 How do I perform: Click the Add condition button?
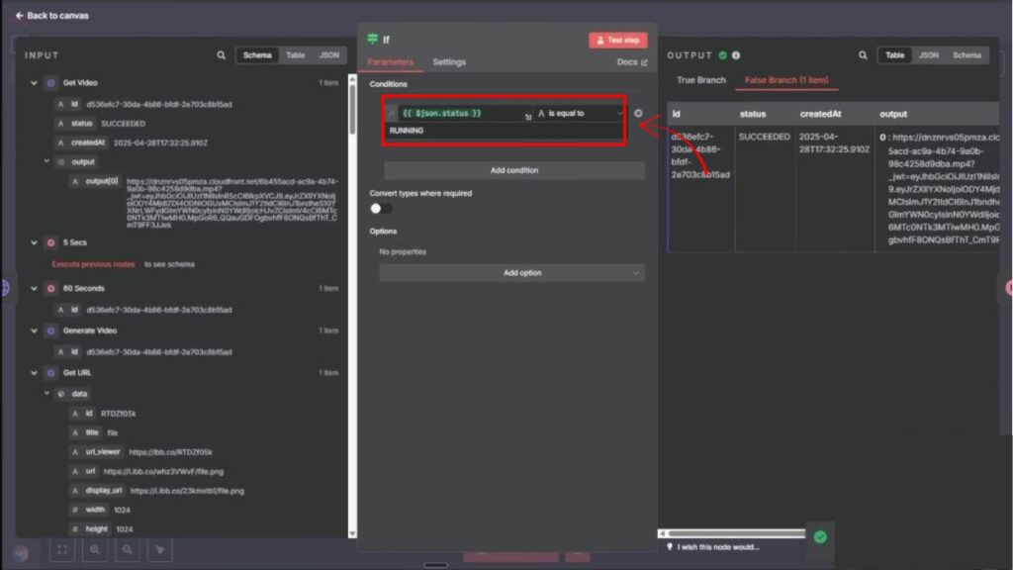click(513, 170)
